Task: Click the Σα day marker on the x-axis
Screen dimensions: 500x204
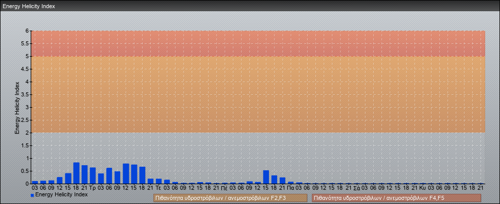Action: pyautogui.click(x=356, y=188)
